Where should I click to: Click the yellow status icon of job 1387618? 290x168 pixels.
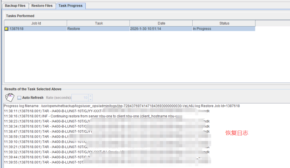coord(6,29)
